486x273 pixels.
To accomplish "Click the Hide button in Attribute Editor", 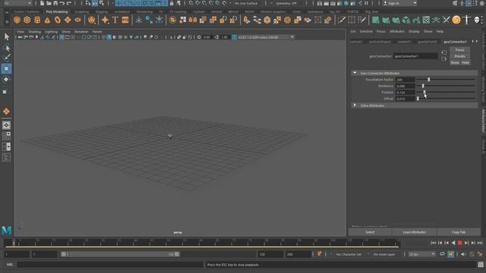I will coord(465,63).
